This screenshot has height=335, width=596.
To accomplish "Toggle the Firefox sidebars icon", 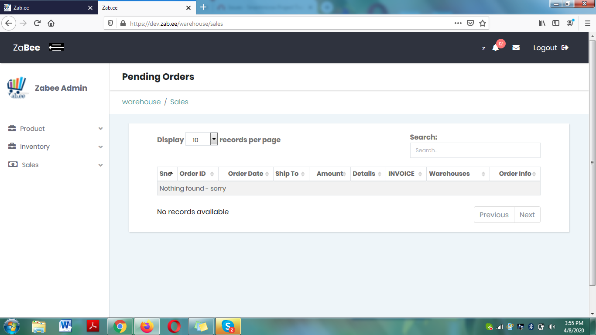I will (556, 24).
